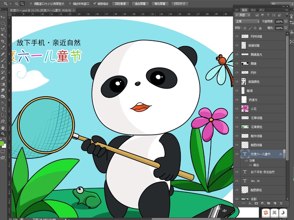Select the Custom Shape tool
Screen dimensions: 294x220
[x=3, y=121]
